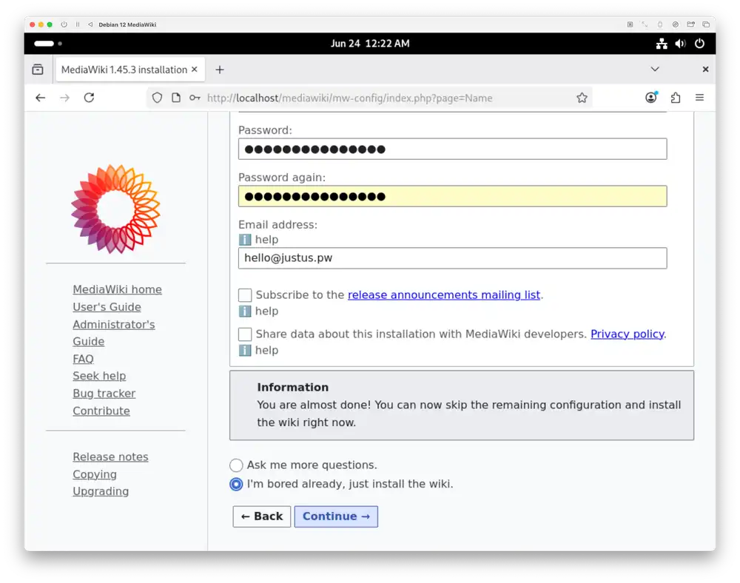The image size is (740, 583).
Task: Close the Firefox window with X
Action: tap(705, 70)
